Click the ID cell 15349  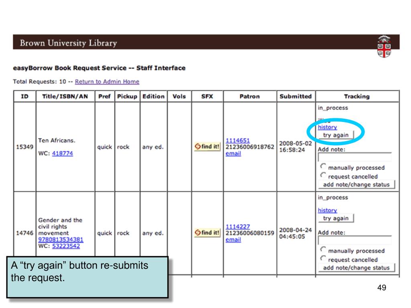24,147
